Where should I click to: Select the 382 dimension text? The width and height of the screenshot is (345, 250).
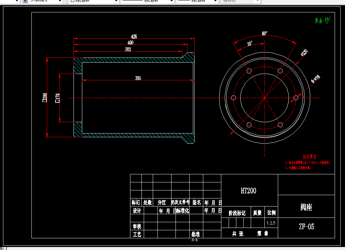(x=128, y=49)
